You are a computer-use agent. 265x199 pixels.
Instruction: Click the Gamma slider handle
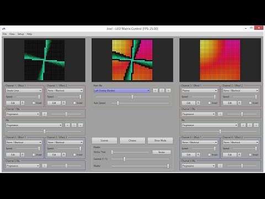(x=124, y=159)
